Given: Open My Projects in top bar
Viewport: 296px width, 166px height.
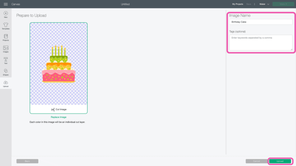Looking at the screenshot, I should [x=238, y=4].
